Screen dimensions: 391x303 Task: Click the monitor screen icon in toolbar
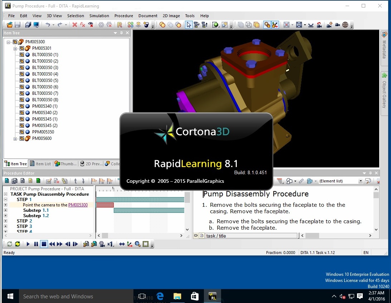click(36, 25)
